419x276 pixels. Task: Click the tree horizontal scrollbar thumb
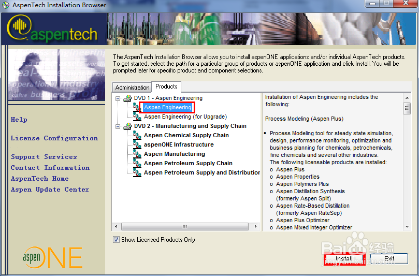pos(185,227)
